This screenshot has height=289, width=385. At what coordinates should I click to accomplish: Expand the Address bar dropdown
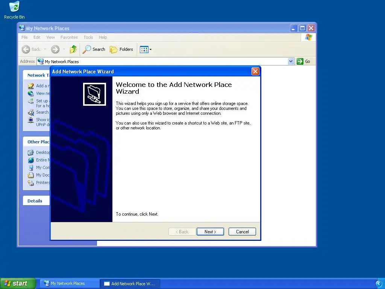[291, 61]
